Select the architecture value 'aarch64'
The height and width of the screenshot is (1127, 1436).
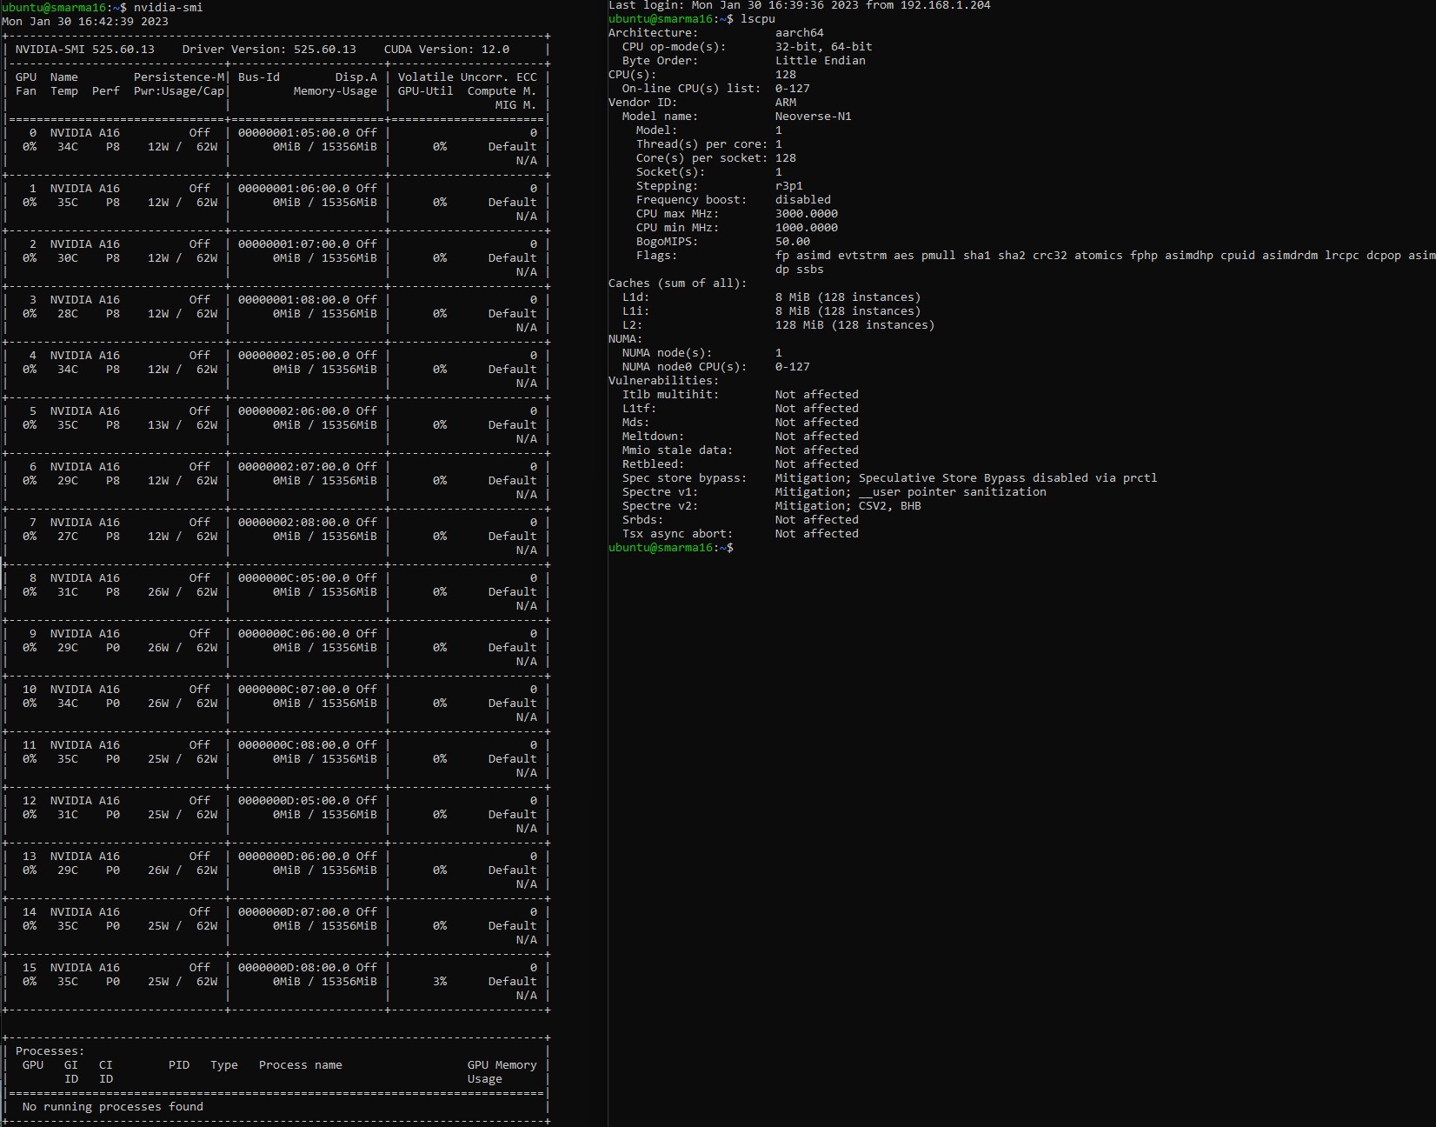pos(800,32)
